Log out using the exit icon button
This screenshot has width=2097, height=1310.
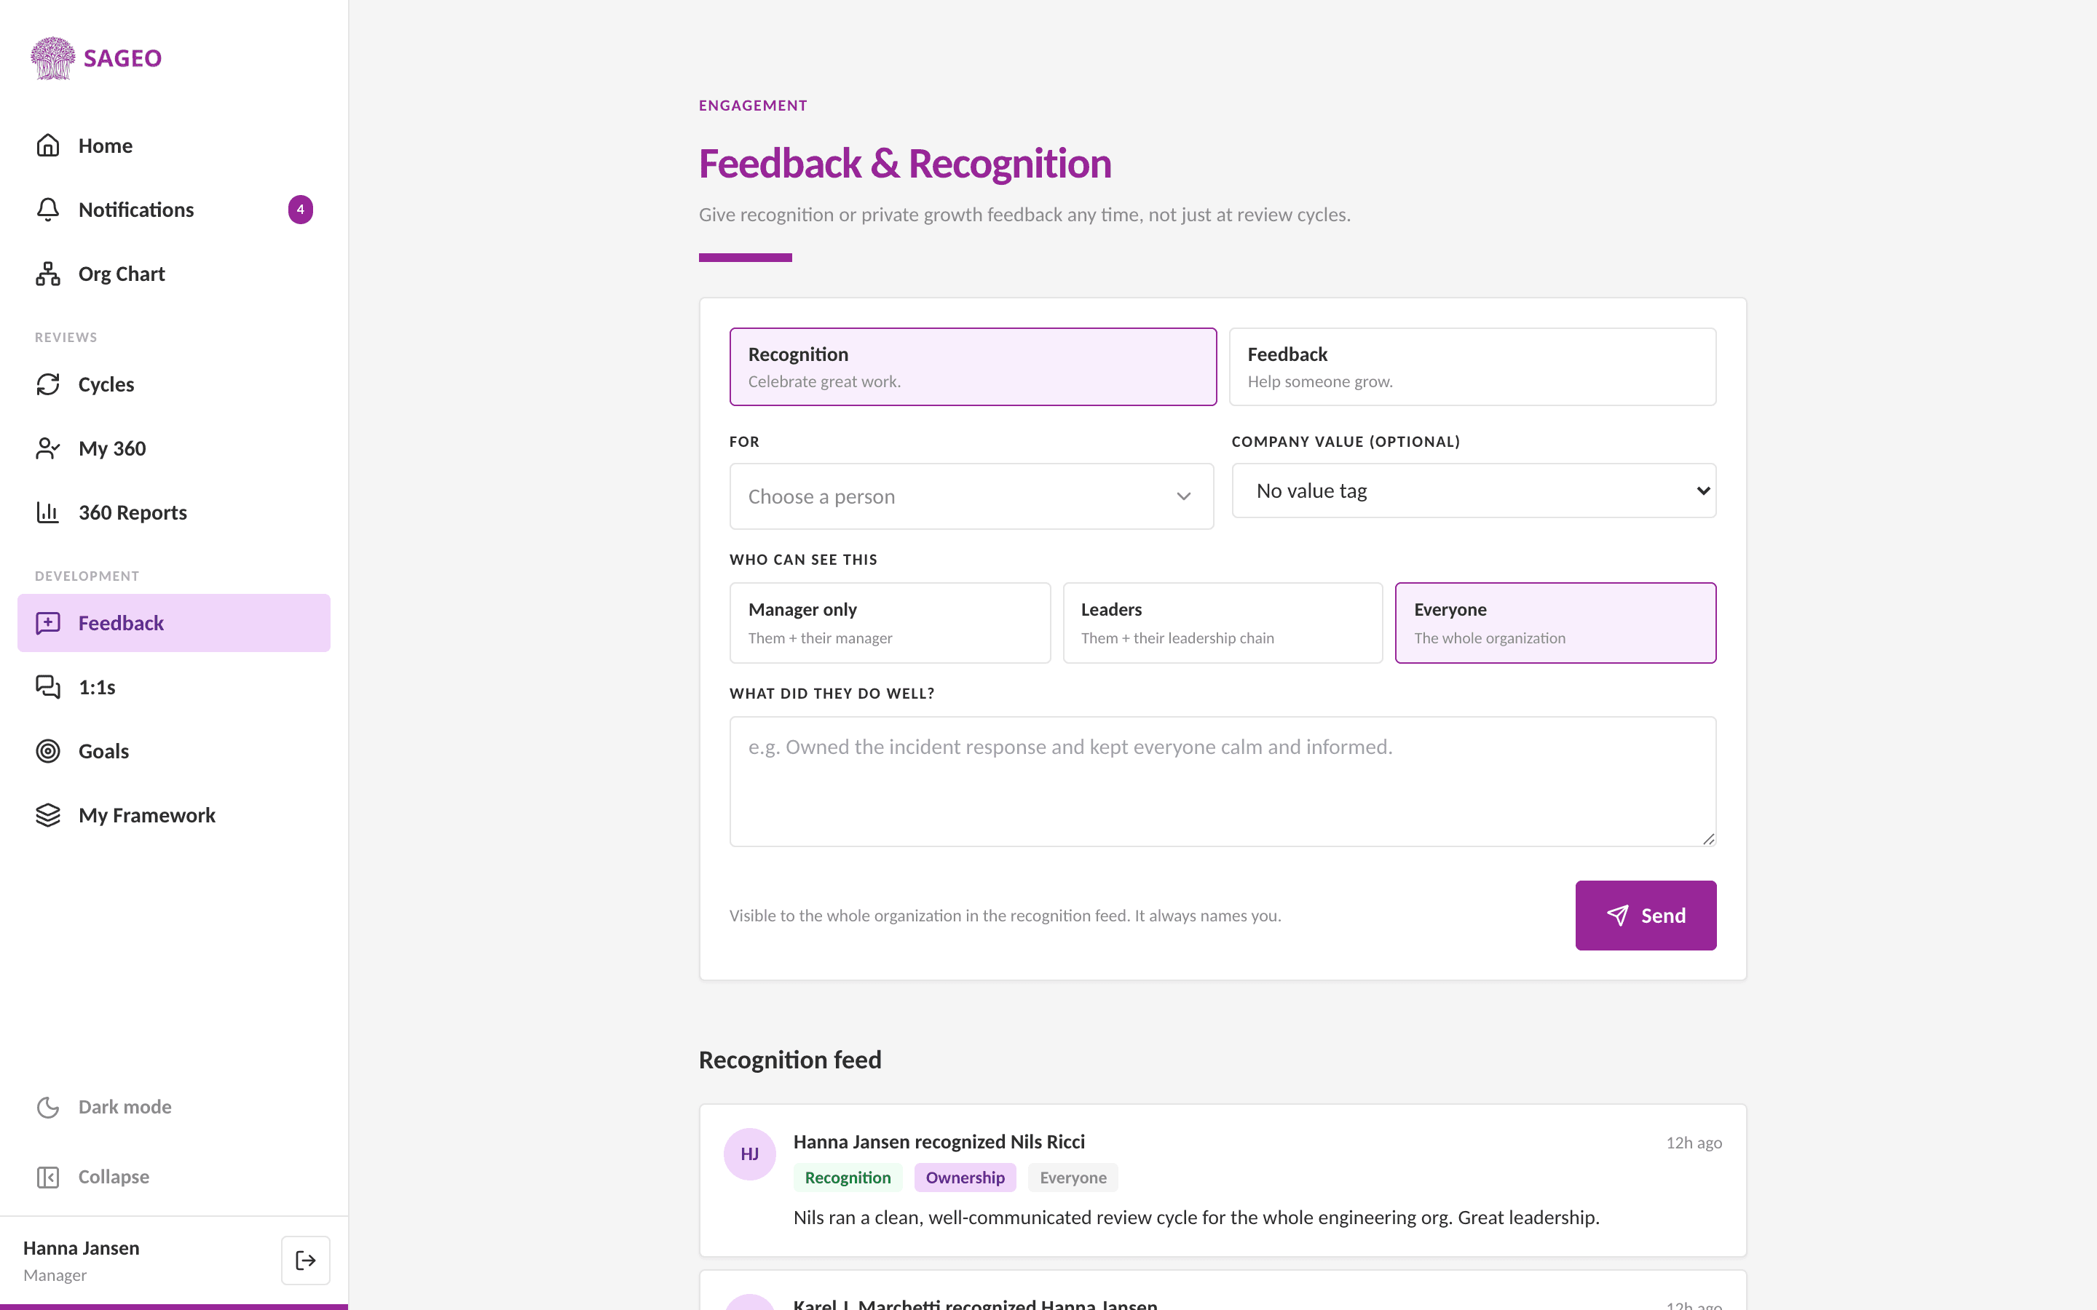[306, 1261]
